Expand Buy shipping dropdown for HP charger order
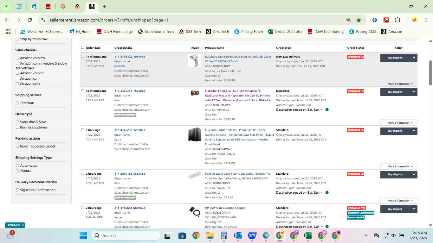 tap(414, 209)
